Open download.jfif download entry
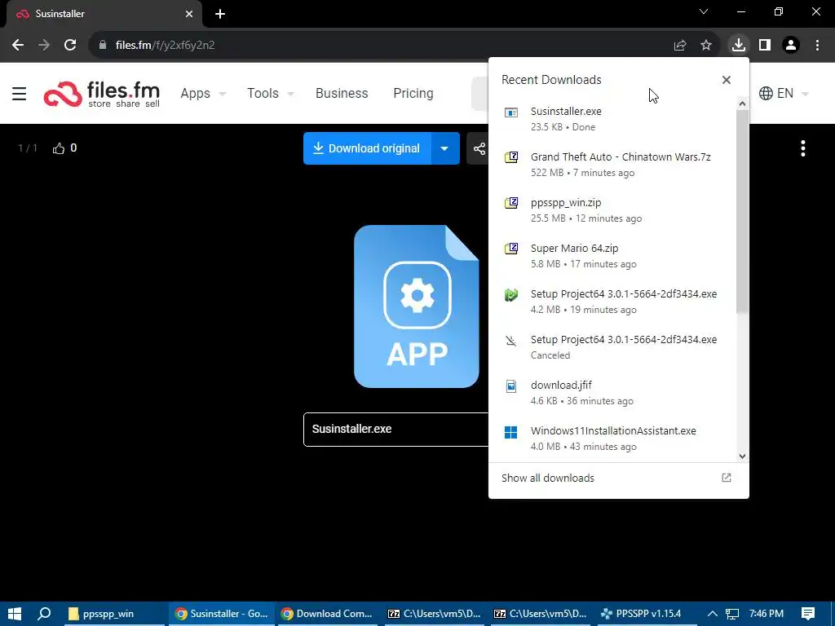Image resolution: width=835 pixels, height=626 pixels. click(612, 393)
